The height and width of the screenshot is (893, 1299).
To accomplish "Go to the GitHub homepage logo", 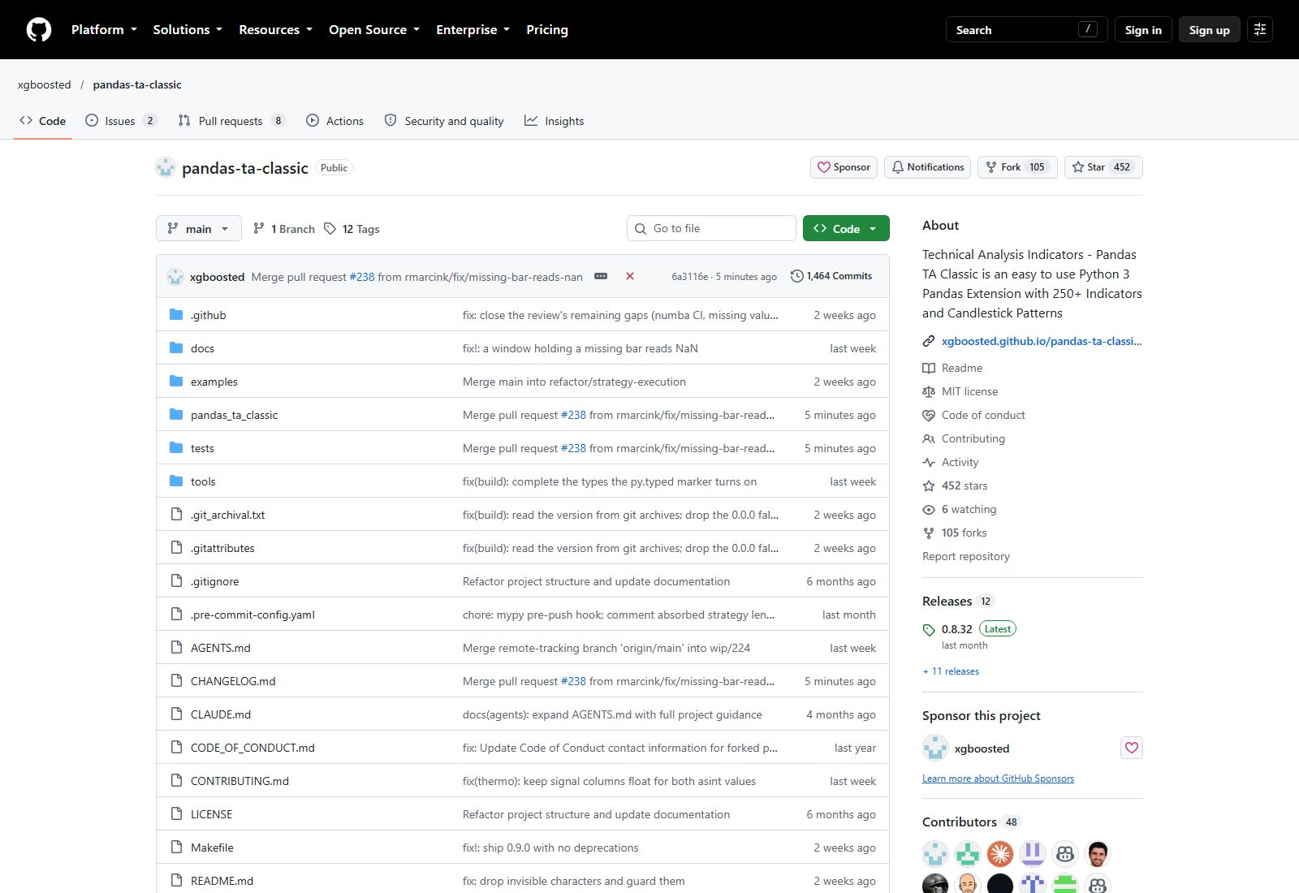I will click(x=39, y=30).
